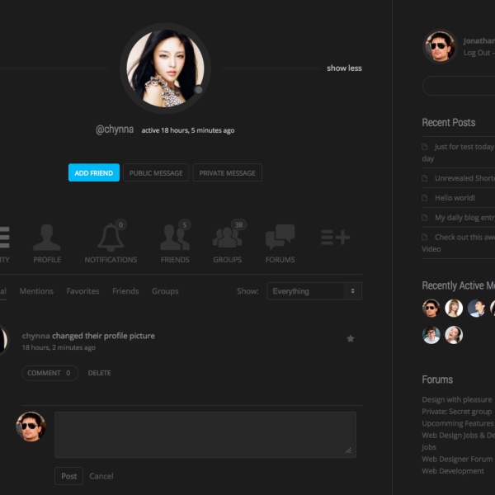This screenshot has width=495, height=495.
Task: Switch to the Favorites tab
Action: click(x=82, y=291)
